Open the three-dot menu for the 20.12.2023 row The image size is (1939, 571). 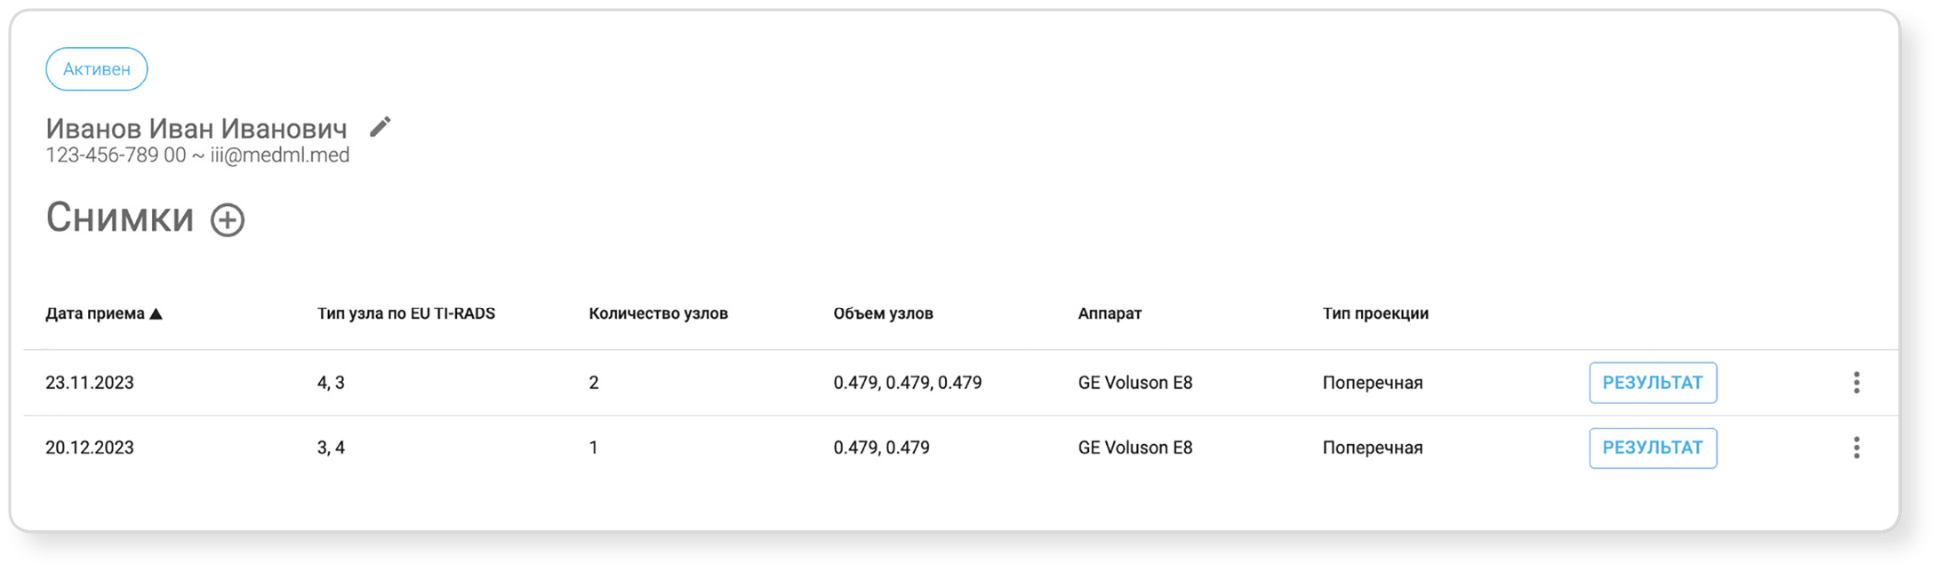point(1855,448)
